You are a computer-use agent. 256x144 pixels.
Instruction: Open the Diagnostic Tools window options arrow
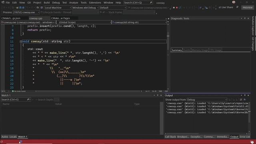point(241,18)
